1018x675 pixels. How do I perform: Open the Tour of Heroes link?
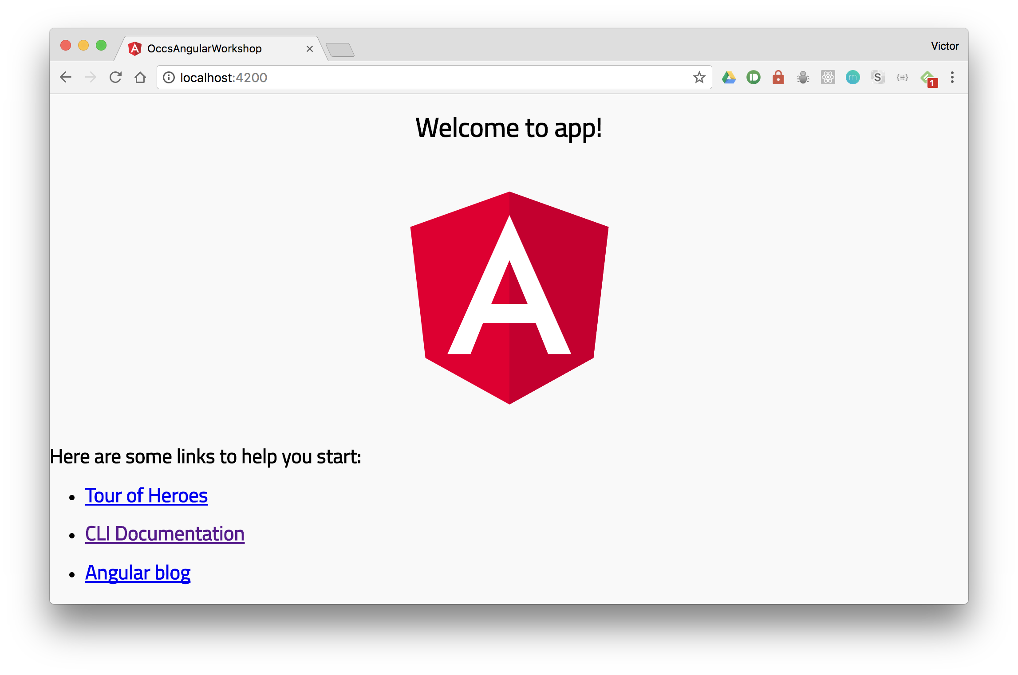[146, 496]
